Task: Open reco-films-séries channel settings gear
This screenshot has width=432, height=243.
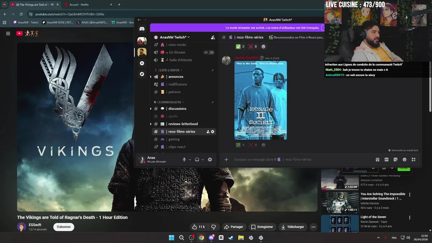Action: (x=213, y=132)
